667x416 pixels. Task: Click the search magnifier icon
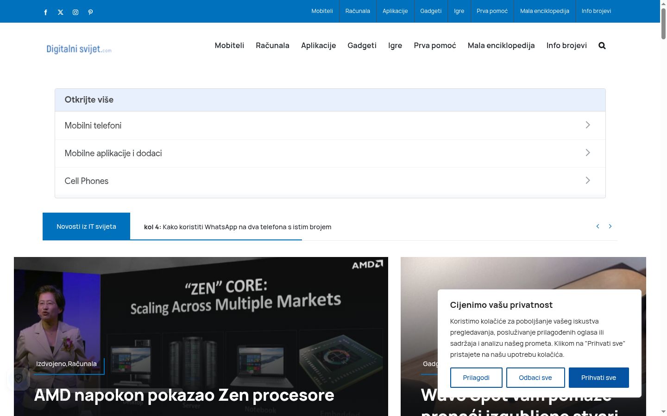(x=602, y=45)
